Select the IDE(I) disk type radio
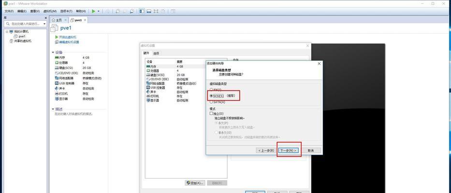This screenshot has height=193, width=451. (x=211, y=90)
